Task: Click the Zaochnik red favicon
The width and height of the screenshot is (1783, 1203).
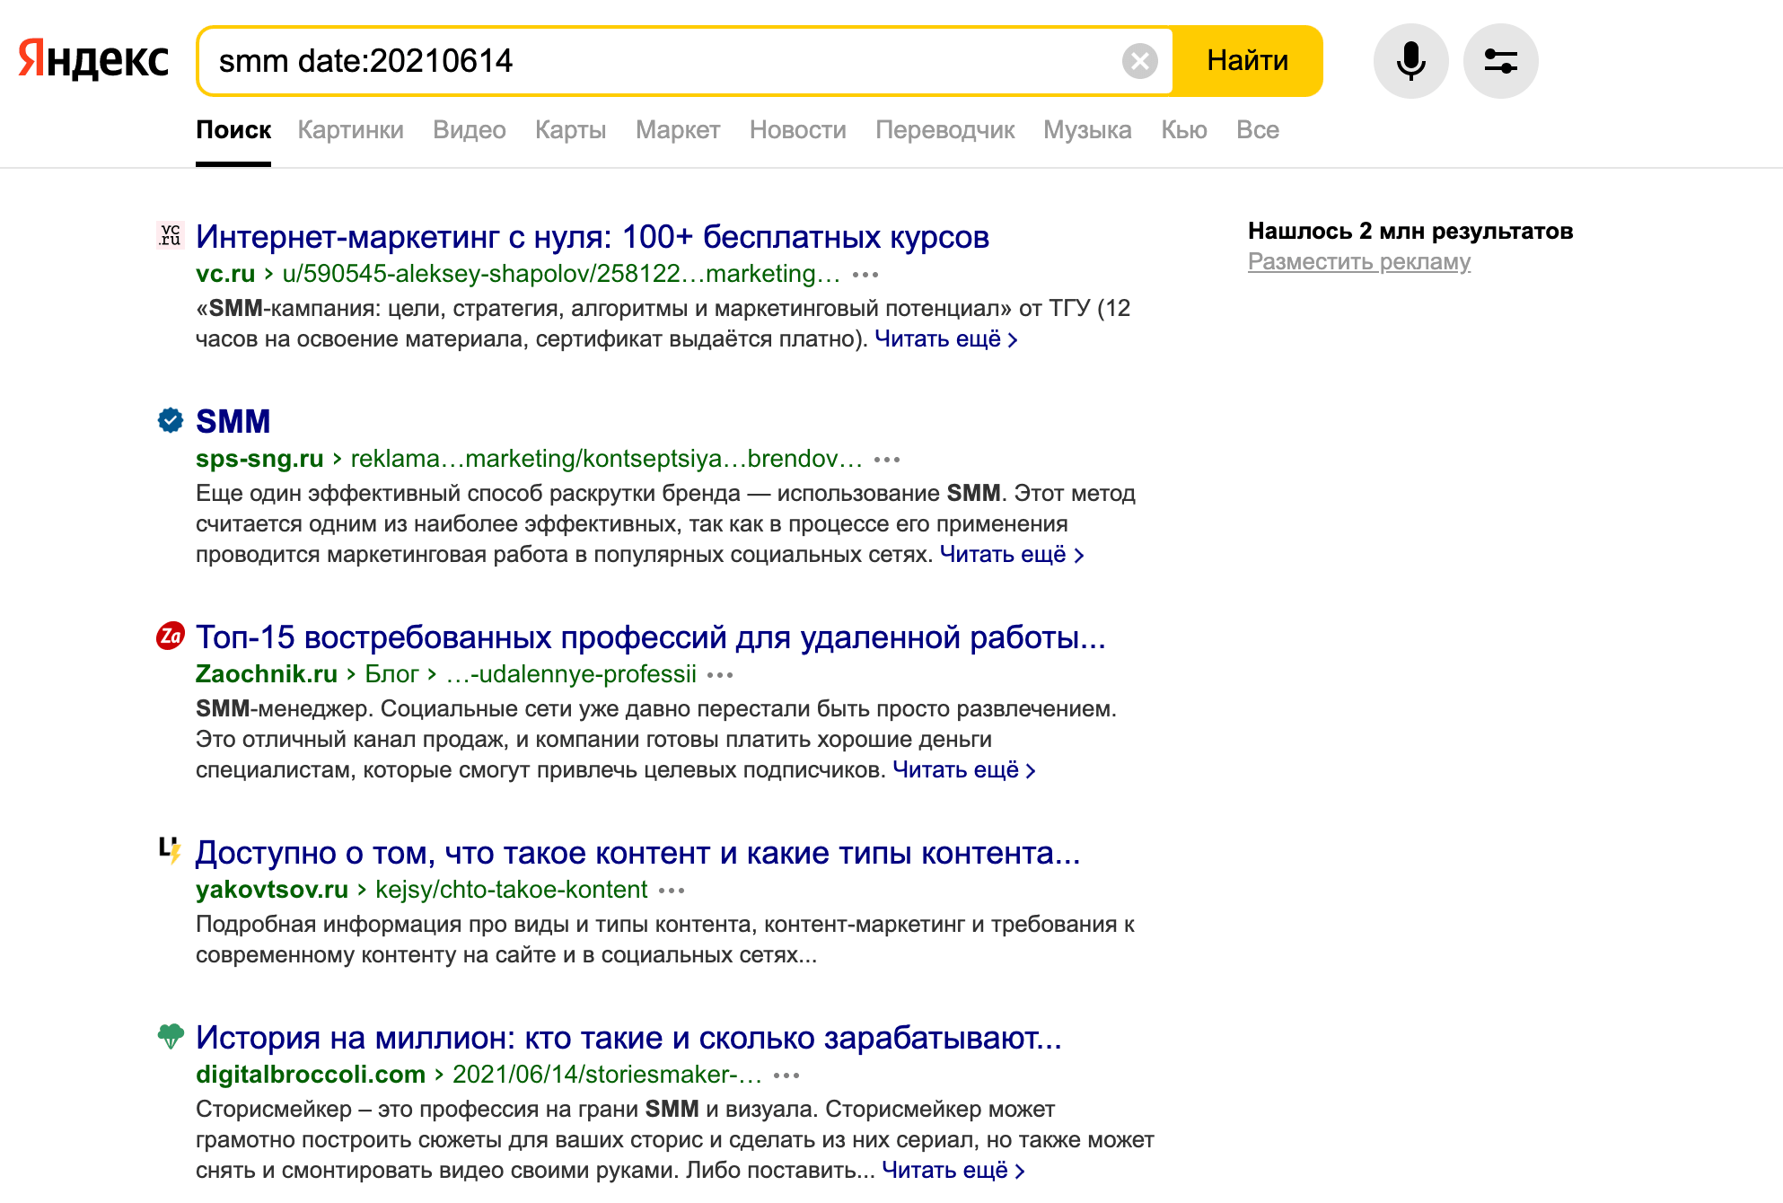Action: pos(171,636)
